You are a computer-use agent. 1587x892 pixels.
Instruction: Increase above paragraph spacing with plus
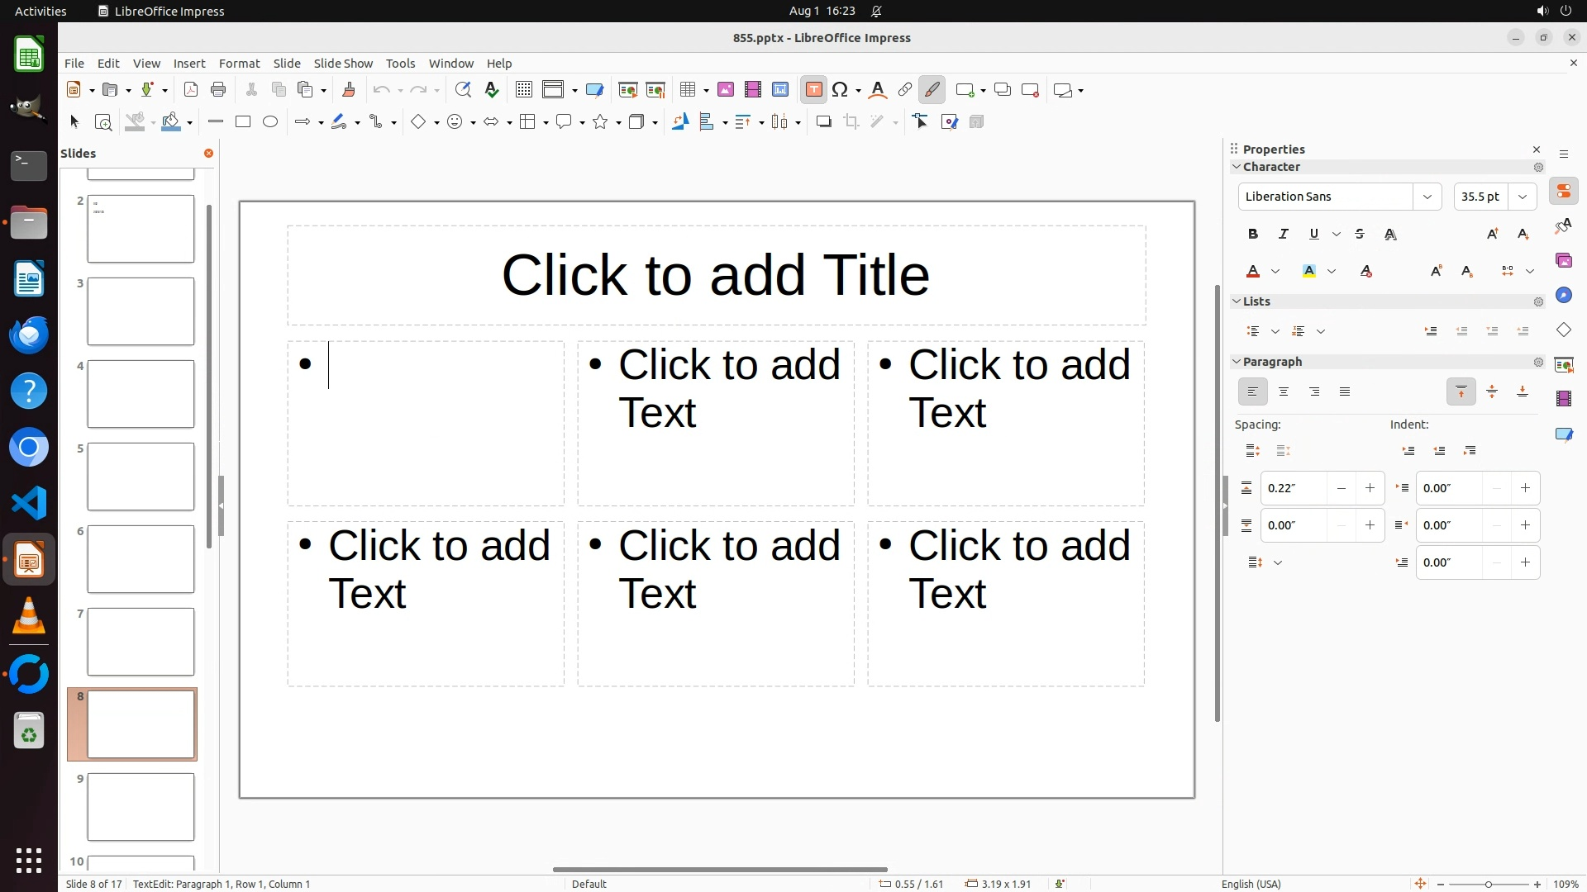(1370, 488)
